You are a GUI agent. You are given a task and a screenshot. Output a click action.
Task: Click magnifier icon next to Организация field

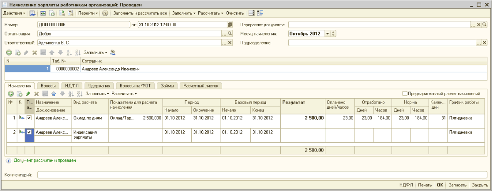pyautogui.click(x=230, y=34)
